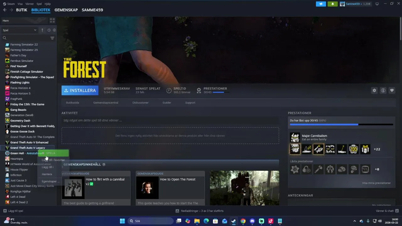This screenshot has height=226, width=402.
Task: Choose Spela in the context menu
Action: 53,153
